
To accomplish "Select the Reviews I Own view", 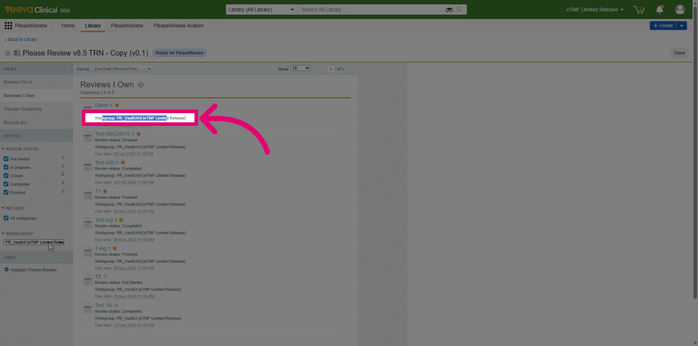I will [x=36, y=96].
